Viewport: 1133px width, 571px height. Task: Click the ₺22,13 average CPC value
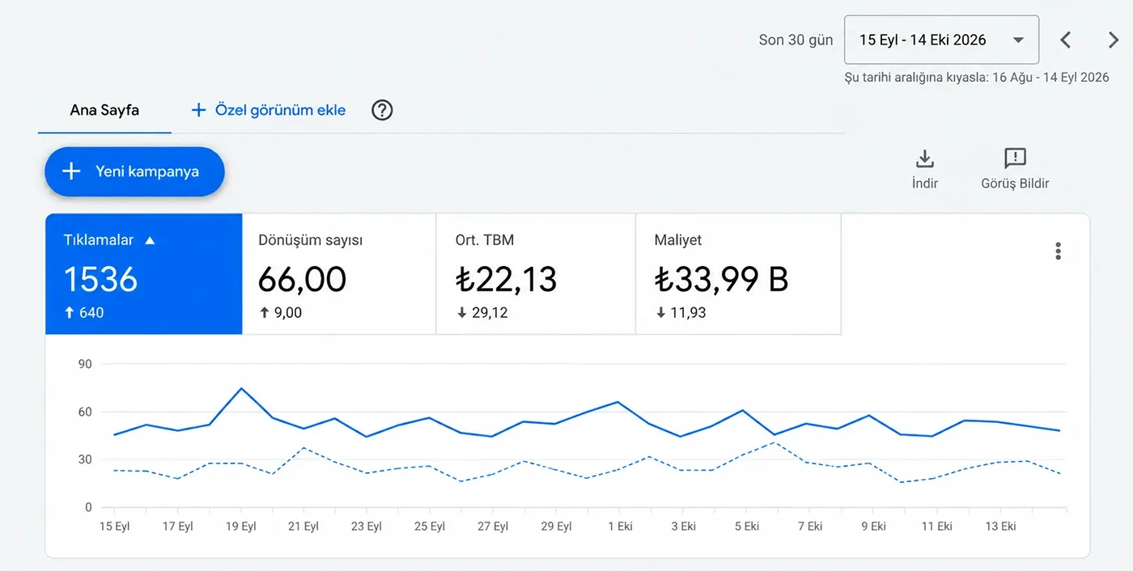(x=507, y=279)
